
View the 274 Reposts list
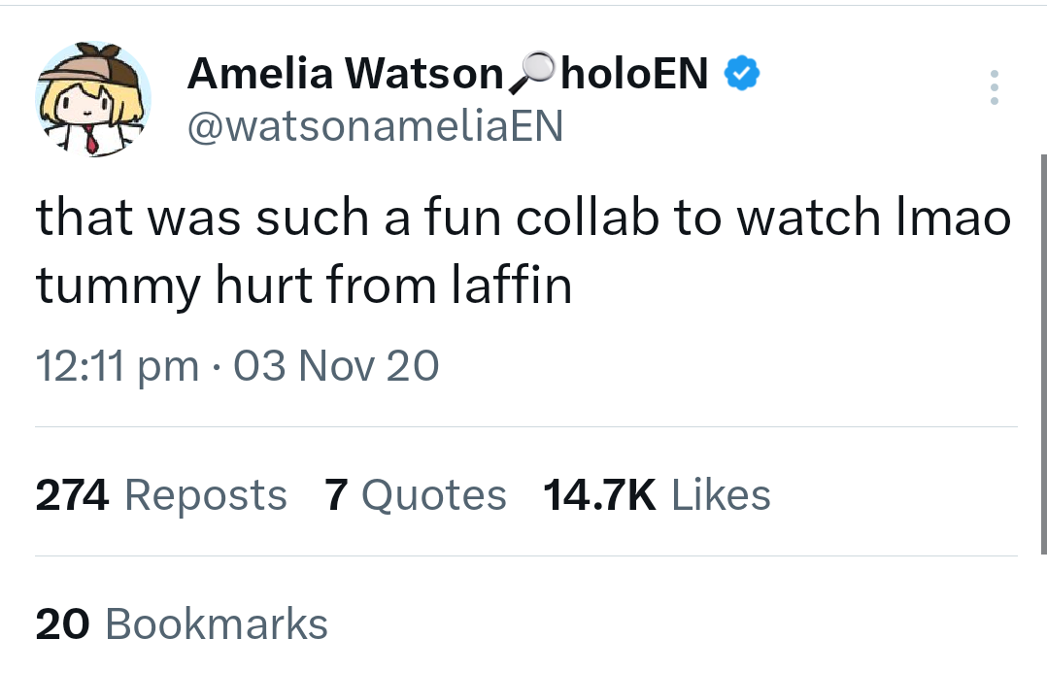[x=161, y=495]
